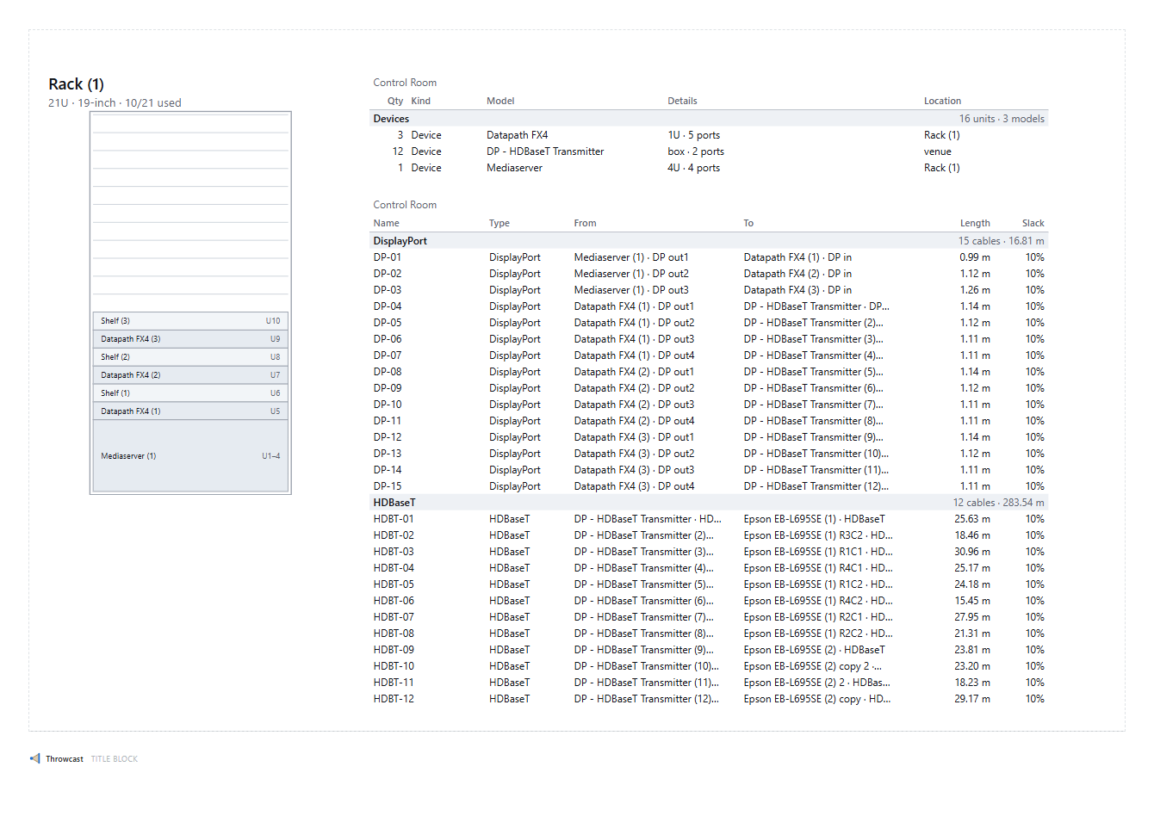Click the Datapath FX4 model in Devices table

point(517,135)
